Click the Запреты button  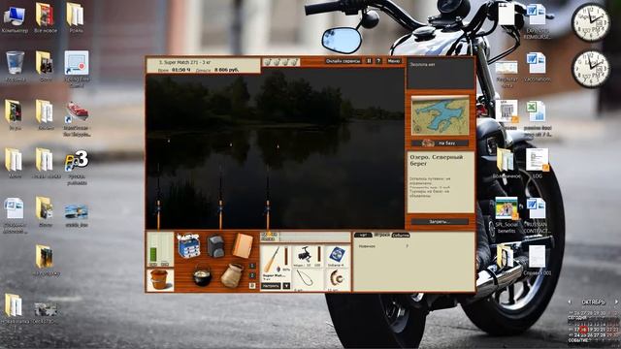tap(440, 222)
